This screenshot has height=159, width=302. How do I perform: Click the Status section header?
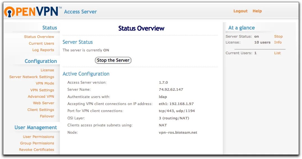click(x=50, y=28)
